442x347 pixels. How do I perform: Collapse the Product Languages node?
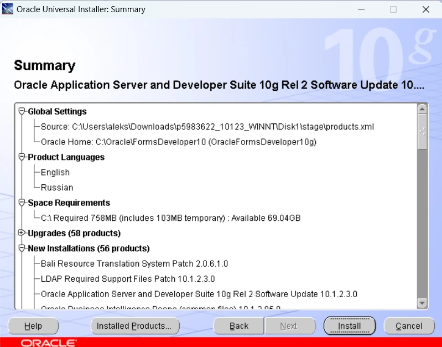(22, 157)
